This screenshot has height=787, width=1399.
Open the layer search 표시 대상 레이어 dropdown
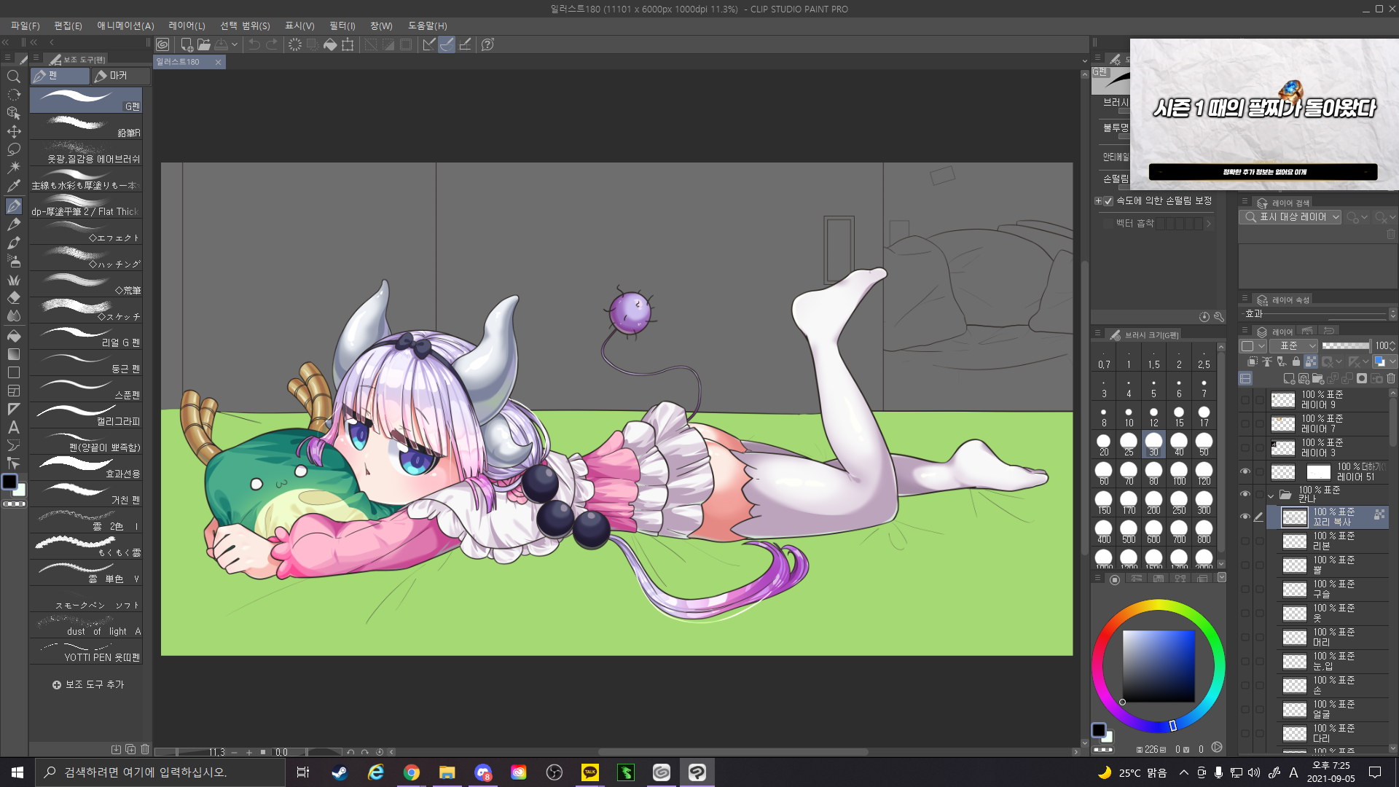click(1290, 217)
